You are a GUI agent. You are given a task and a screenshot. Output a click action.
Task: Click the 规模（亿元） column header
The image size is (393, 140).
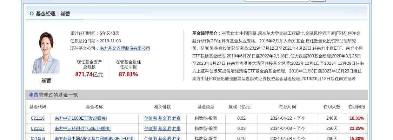pyautogui.click(x=241, y=107)
